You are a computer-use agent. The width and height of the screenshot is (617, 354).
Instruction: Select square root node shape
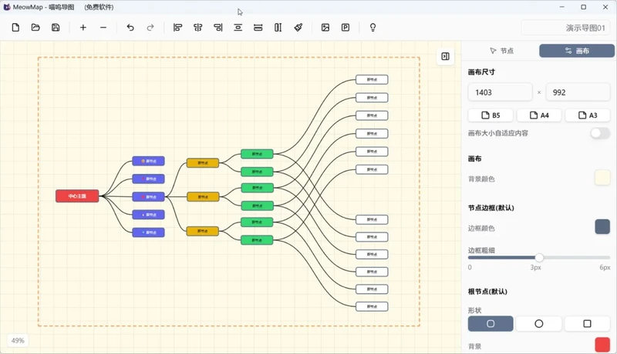tap(587, 324)
